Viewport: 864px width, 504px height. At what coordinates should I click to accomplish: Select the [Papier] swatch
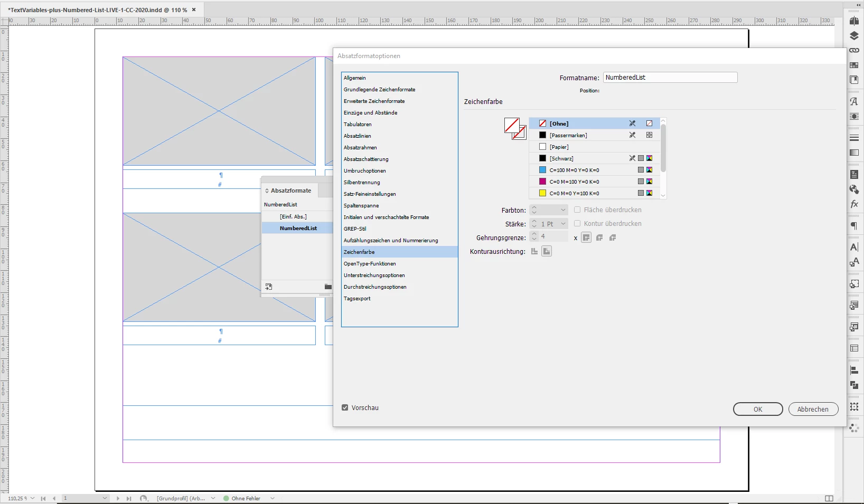pos(594,147)
